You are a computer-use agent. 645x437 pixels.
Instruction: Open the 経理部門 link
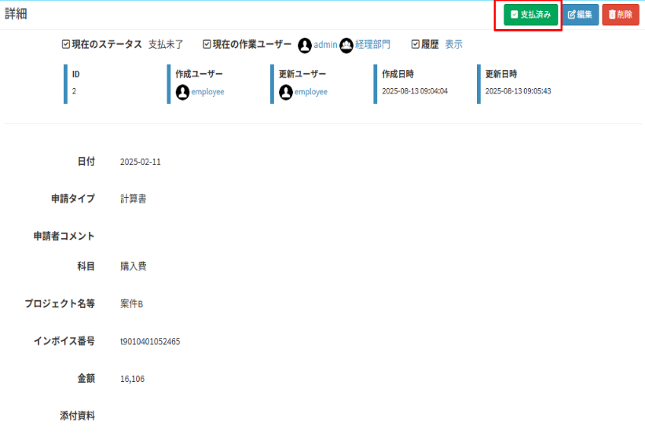[372, 45]
